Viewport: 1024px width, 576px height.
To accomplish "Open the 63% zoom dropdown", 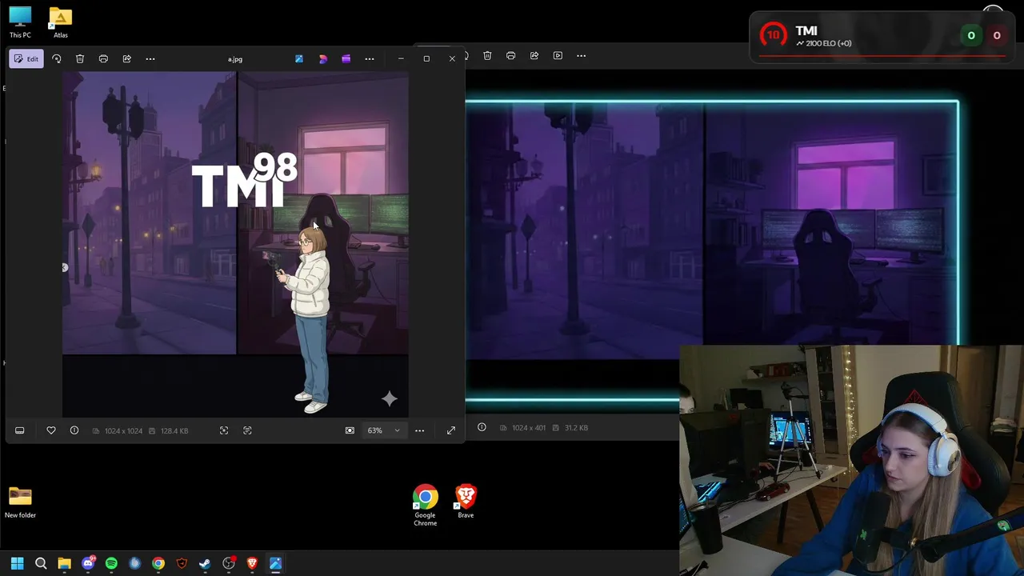I will pyautogui.click(x=384, y=430).
